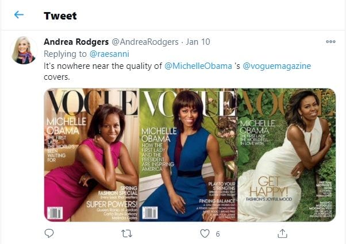
Task: Open the white dress 'Get Happy' cover
Action: pyautogui.click(x=286, y=155)
